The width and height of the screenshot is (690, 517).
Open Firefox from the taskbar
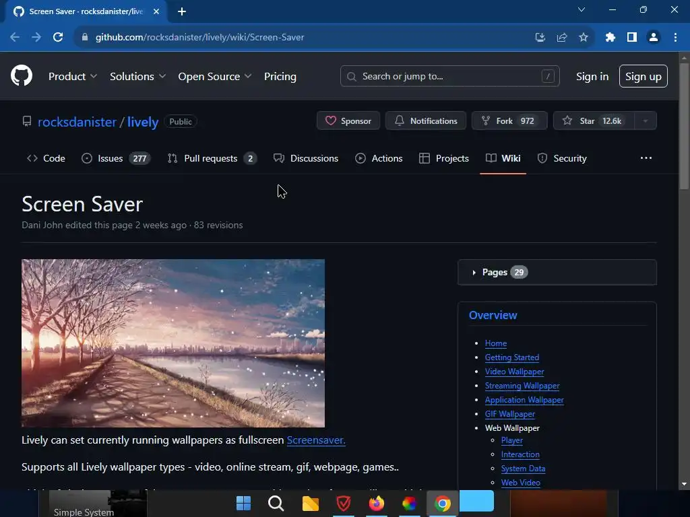376,504
